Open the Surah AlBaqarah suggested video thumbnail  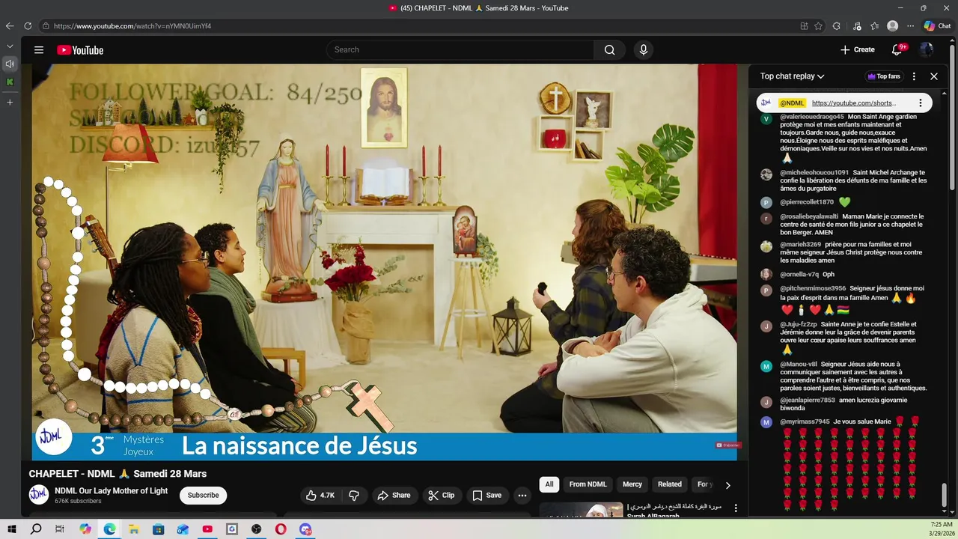(x=582, y=510)
